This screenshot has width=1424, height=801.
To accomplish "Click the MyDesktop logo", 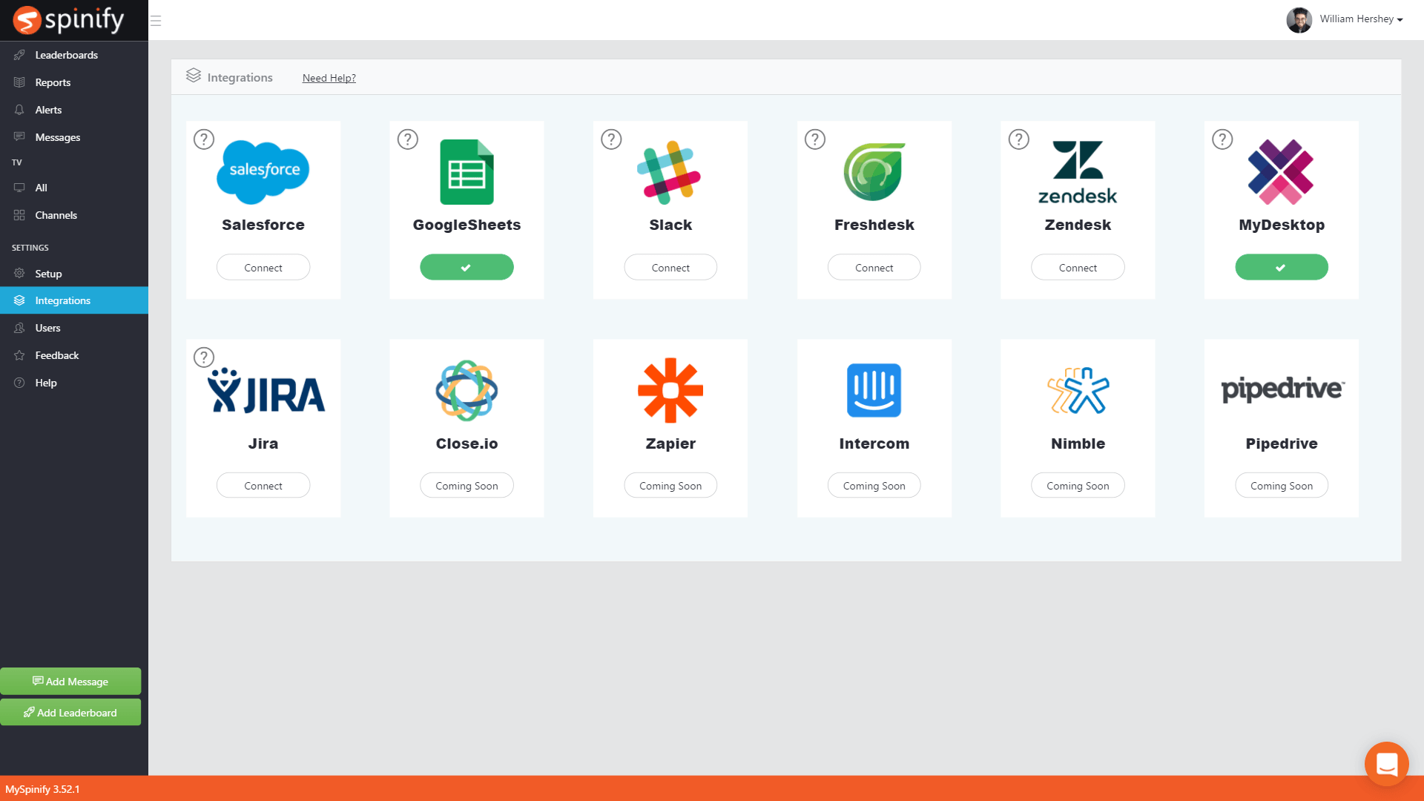I will [1281, 172].
